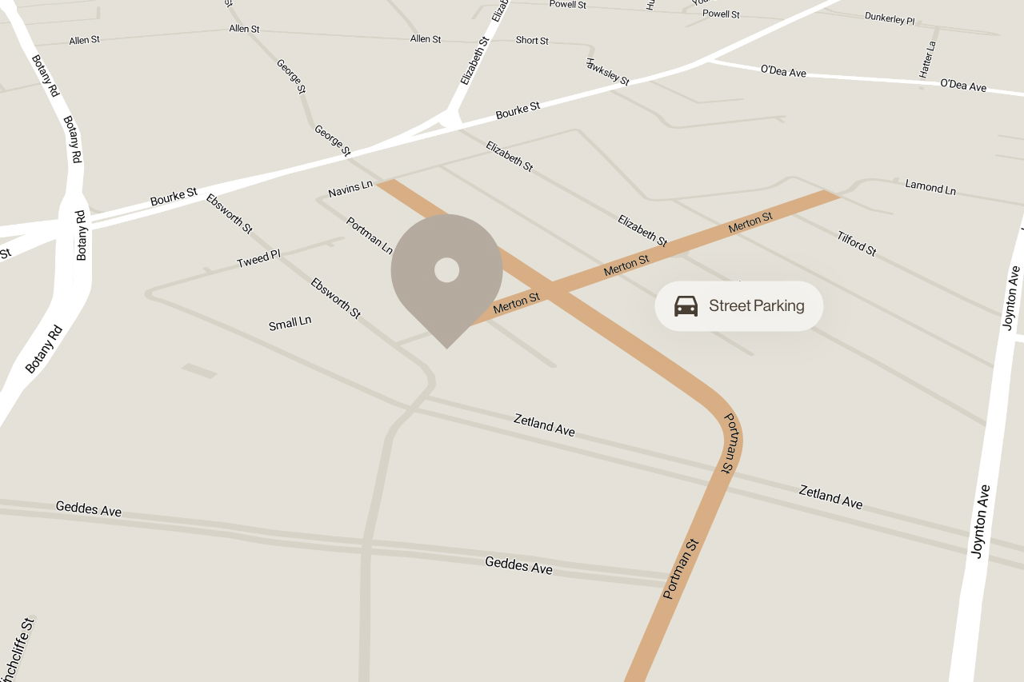Select the highlighted Portman St label at bottom

[x=682, y=569]
